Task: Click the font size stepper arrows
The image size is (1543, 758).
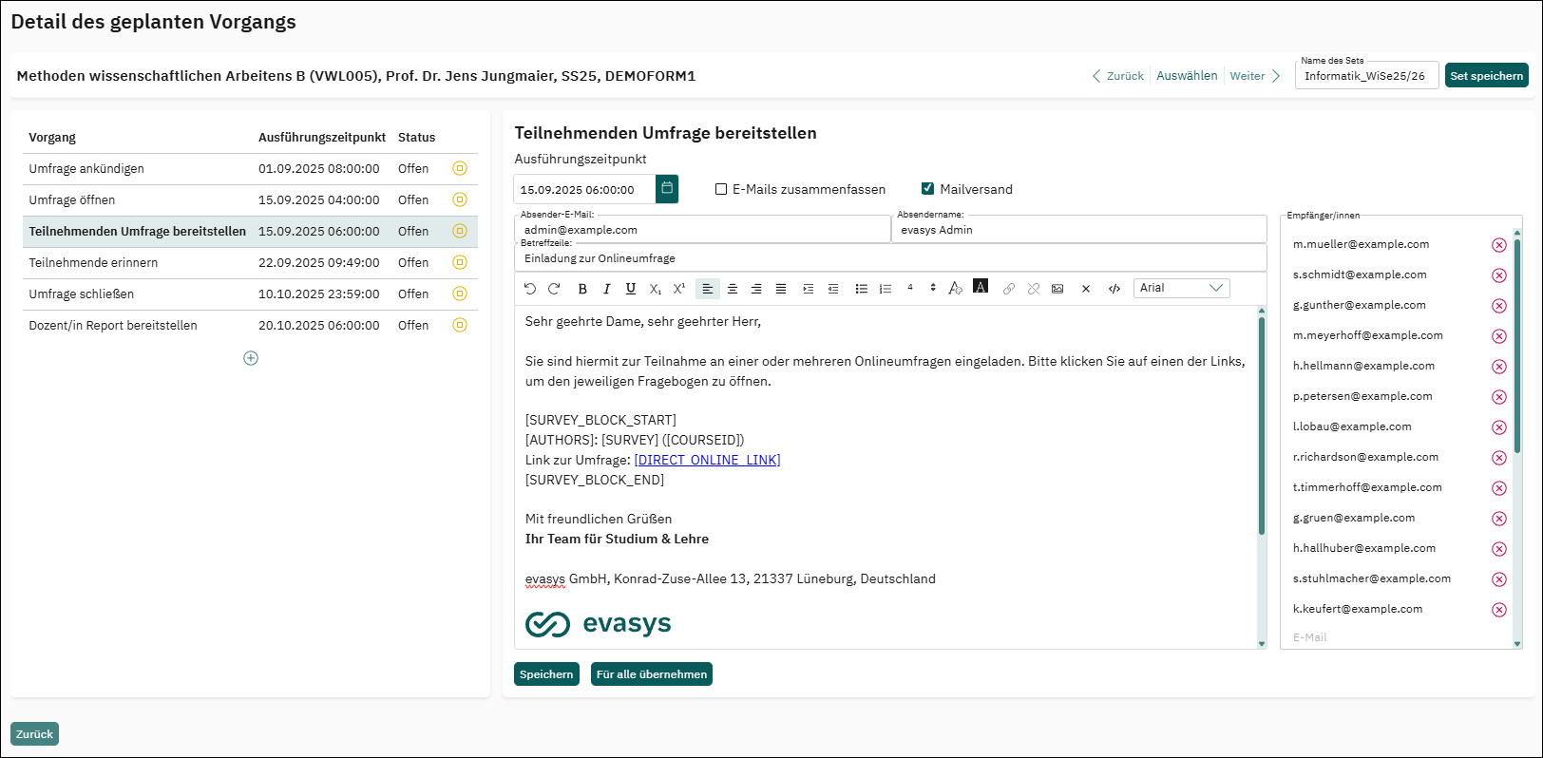Action: (x=933, y=288)
